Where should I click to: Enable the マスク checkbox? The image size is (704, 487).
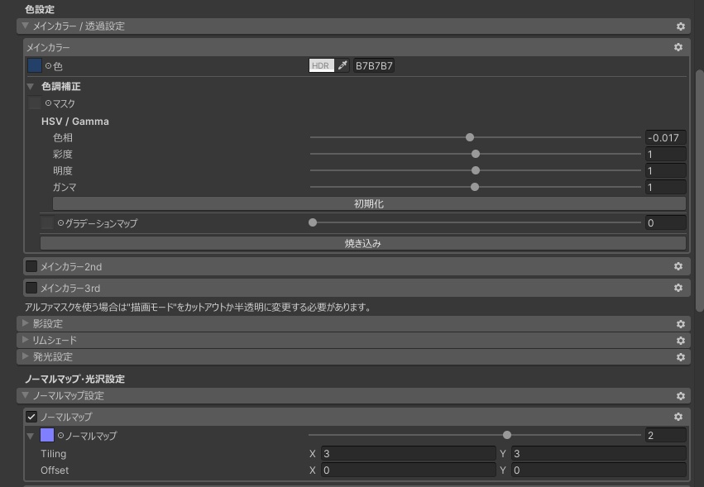[33, 103]
